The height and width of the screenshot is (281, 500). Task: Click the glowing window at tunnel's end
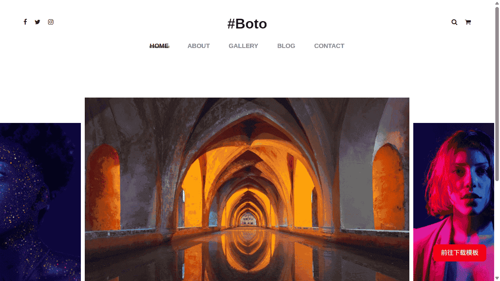(x=247, y=219)
